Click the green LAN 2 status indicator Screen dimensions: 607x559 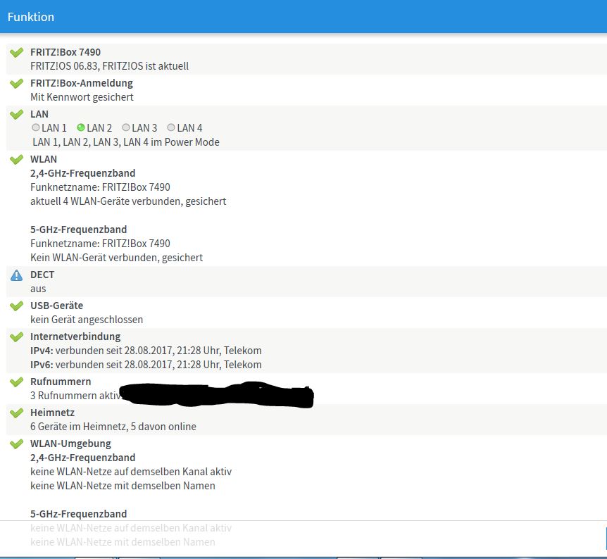[81, 127]
